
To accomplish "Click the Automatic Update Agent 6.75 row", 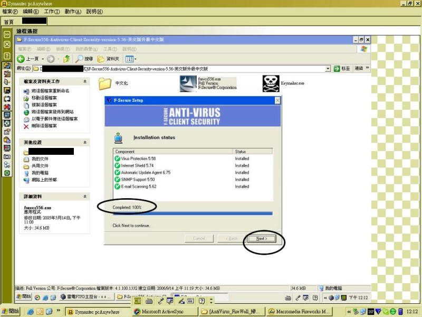I will tap(193, 173).
